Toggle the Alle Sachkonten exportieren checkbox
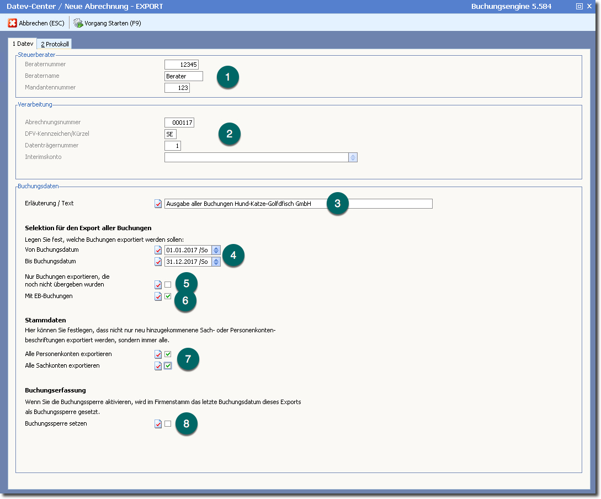The image size is (601, 499). [x=168, y=366]
